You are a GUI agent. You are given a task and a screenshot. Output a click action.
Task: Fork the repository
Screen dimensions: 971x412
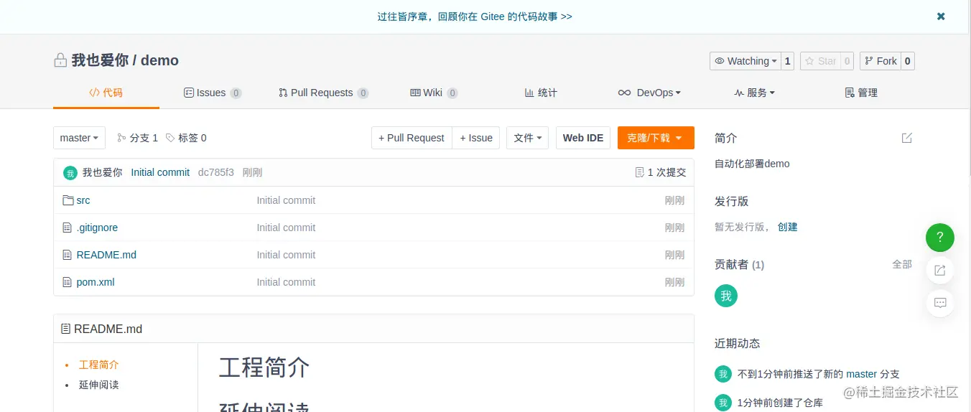pyautogui.click(x=881, y=61)
